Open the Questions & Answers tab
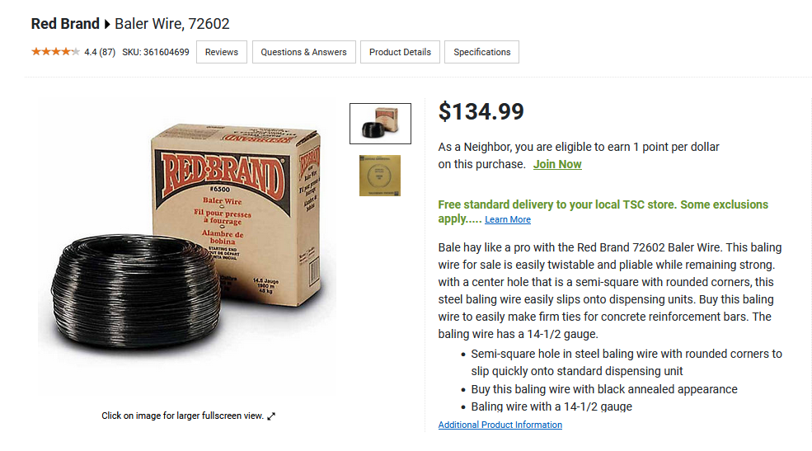 click(304, 52)
